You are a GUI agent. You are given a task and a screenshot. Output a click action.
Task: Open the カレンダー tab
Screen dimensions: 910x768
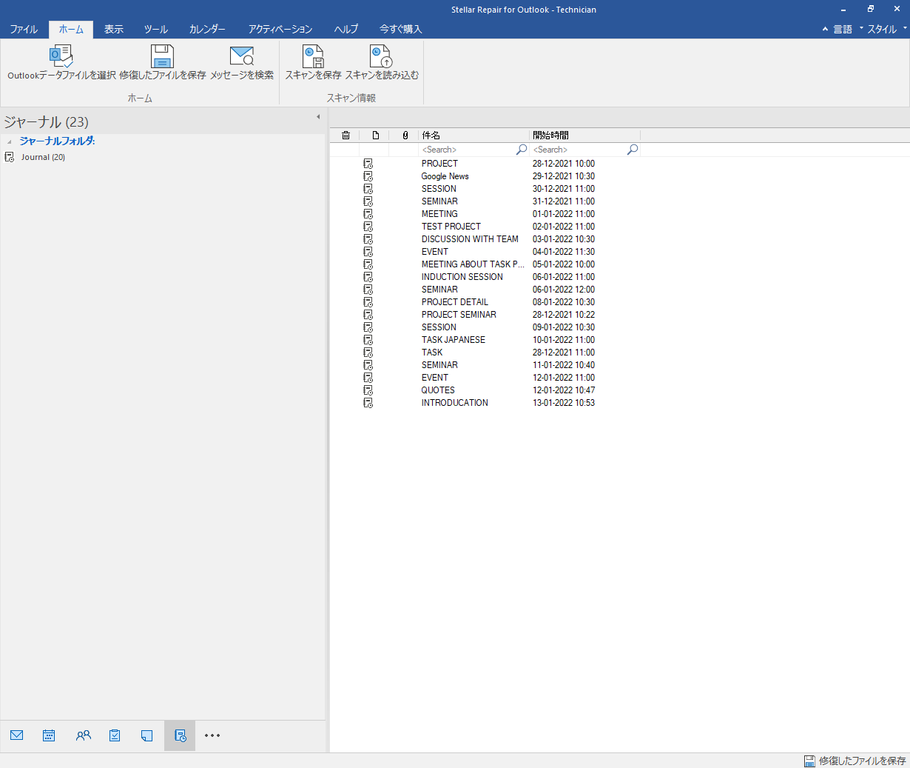pyautogui.click(x=207, y=29)
